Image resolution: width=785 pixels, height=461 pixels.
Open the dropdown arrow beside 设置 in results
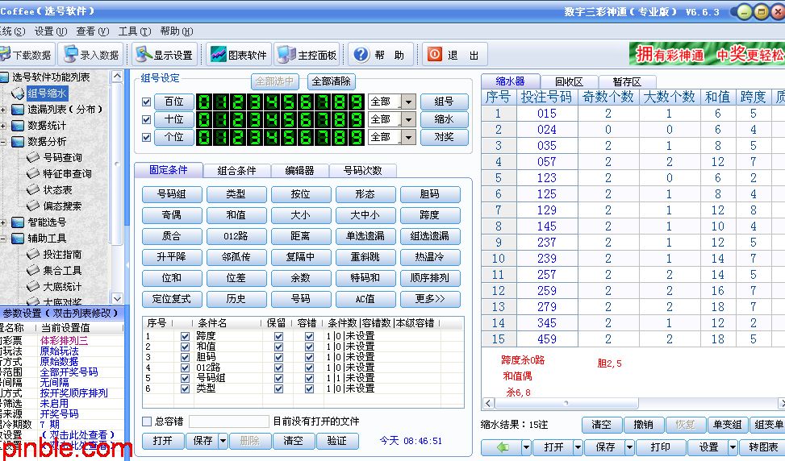tap(733, 447)
